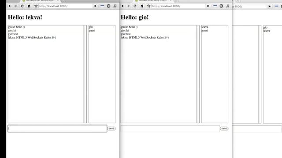Click the 'Hello: gio!' heading
This screenshot has width=282, height=158.
click(135, 18)
